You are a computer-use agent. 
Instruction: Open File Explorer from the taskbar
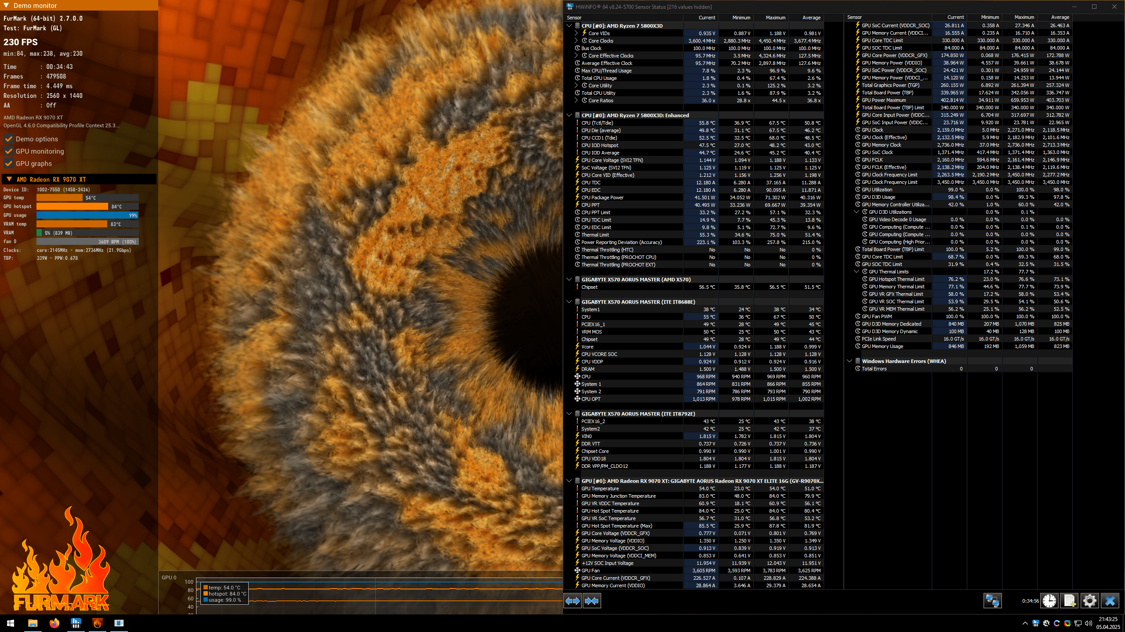(x=33, y=623)
